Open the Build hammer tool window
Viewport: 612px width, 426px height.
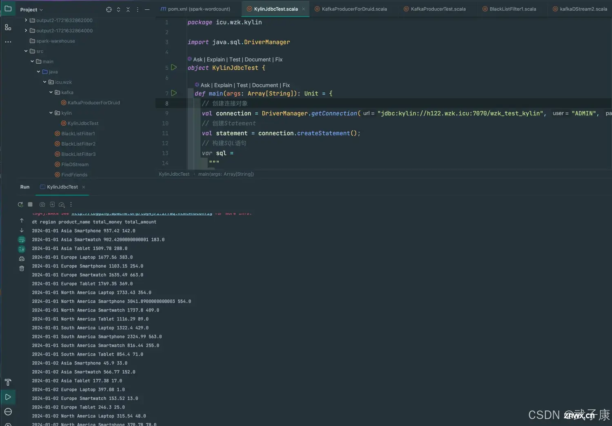(x=8, y=382)
